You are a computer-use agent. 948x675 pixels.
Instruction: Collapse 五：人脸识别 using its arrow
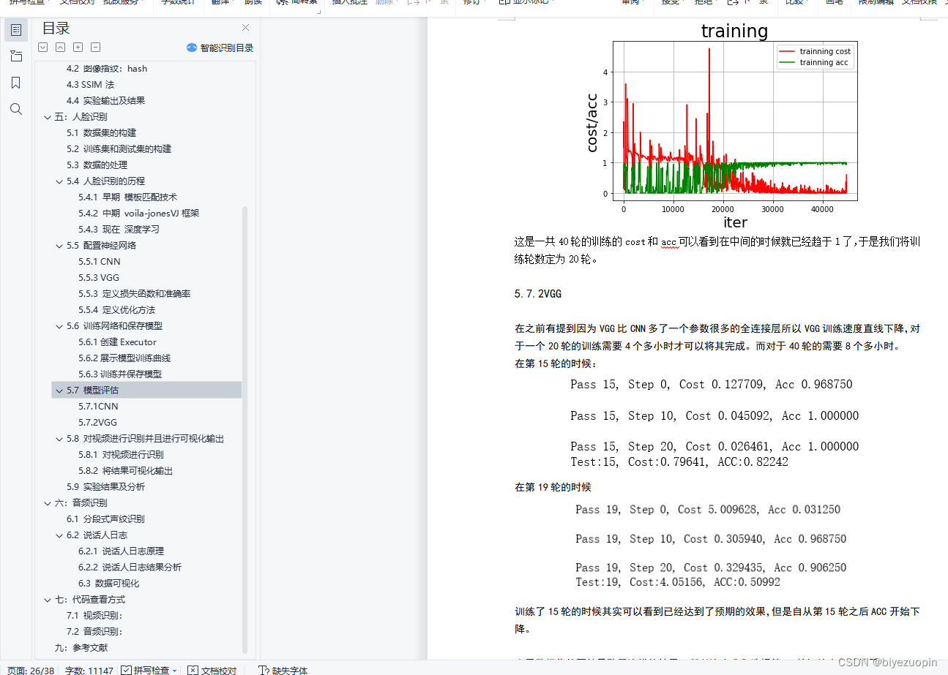[48, 117]
